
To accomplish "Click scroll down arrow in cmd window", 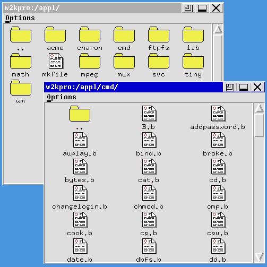I will tap(260, 257).
